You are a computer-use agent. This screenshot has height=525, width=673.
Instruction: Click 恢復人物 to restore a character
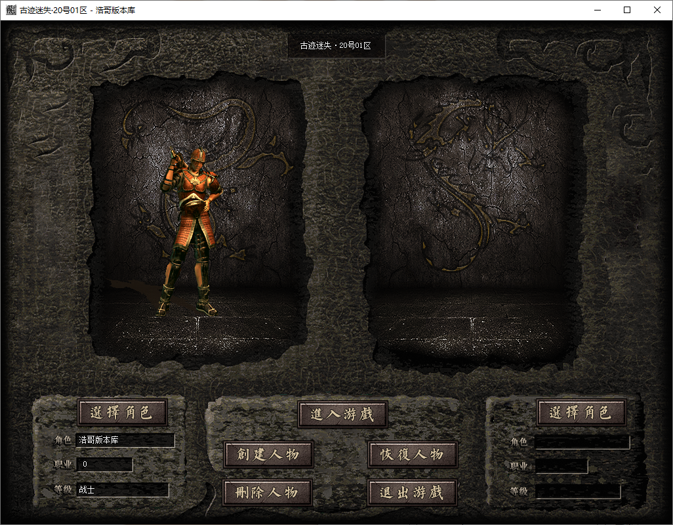tap(413, 454)
